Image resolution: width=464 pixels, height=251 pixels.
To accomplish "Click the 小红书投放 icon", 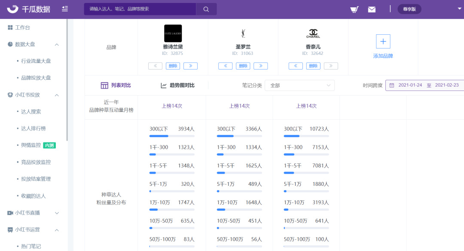I will (10, 94).
